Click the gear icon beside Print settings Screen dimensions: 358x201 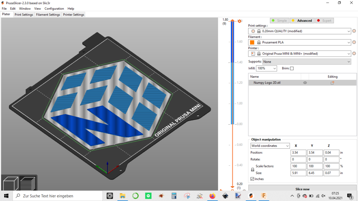pyautogui.click(x=354, y=31)
